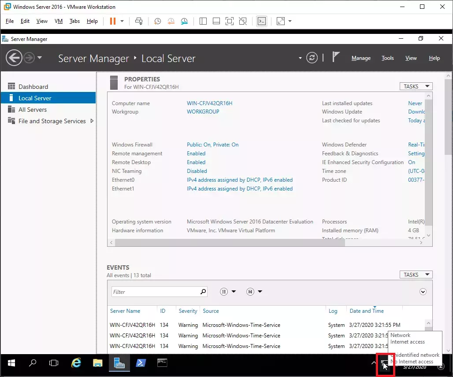453x377 pixels.
Task: Click the main pane vertical scrollbar
Action: click(x=448, y=116)
